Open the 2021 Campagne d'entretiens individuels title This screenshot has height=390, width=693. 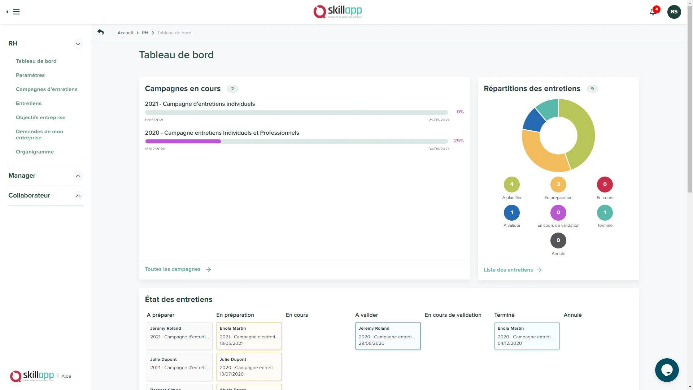pos(200,104)
